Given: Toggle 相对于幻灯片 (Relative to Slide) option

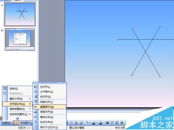Looking at the screenshot, I should [x=50, y=127].
